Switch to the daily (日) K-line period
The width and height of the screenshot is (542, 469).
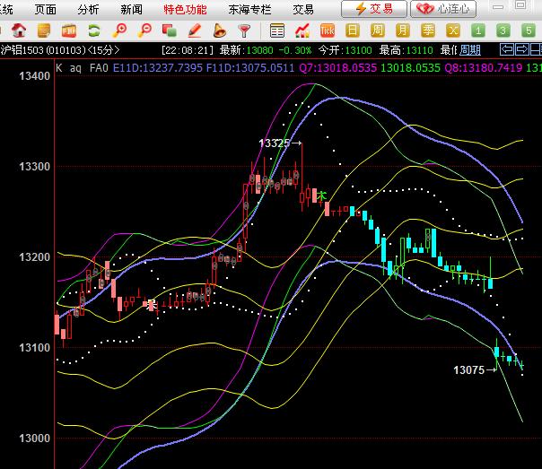pos(353,31)
